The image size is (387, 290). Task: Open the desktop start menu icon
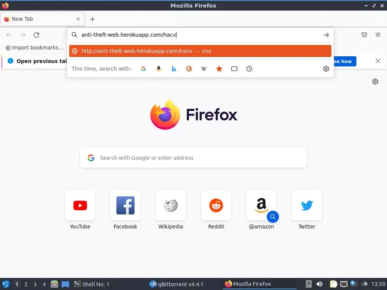coord(6,284)
